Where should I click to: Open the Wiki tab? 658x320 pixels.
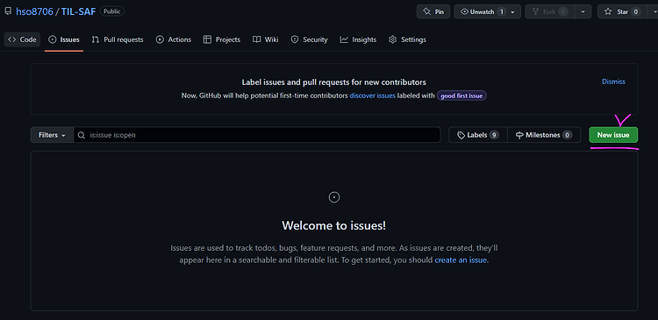click(266, 39)
